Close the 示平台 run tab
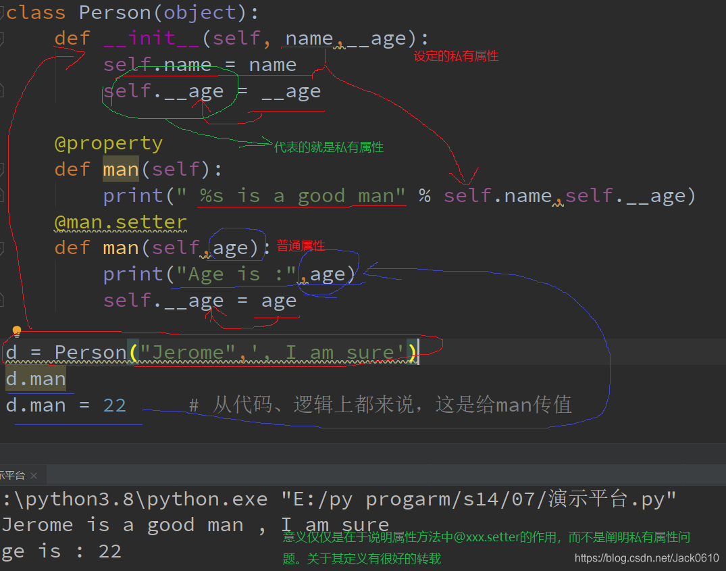 (34, 476)
